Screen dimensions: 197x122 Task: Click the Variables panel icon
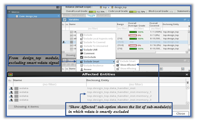(64, 20)
